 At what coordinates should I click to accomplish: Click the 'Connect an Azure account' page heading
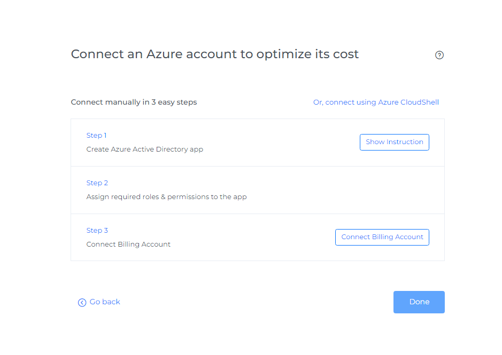tap(214, 54)
